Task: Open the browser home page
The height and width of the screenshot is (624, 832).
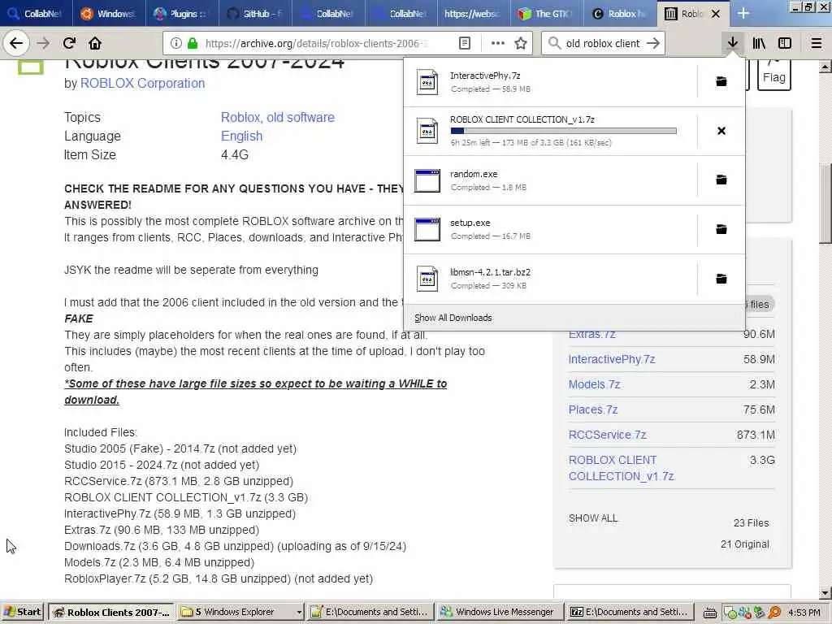Action: tap(95, 43)
